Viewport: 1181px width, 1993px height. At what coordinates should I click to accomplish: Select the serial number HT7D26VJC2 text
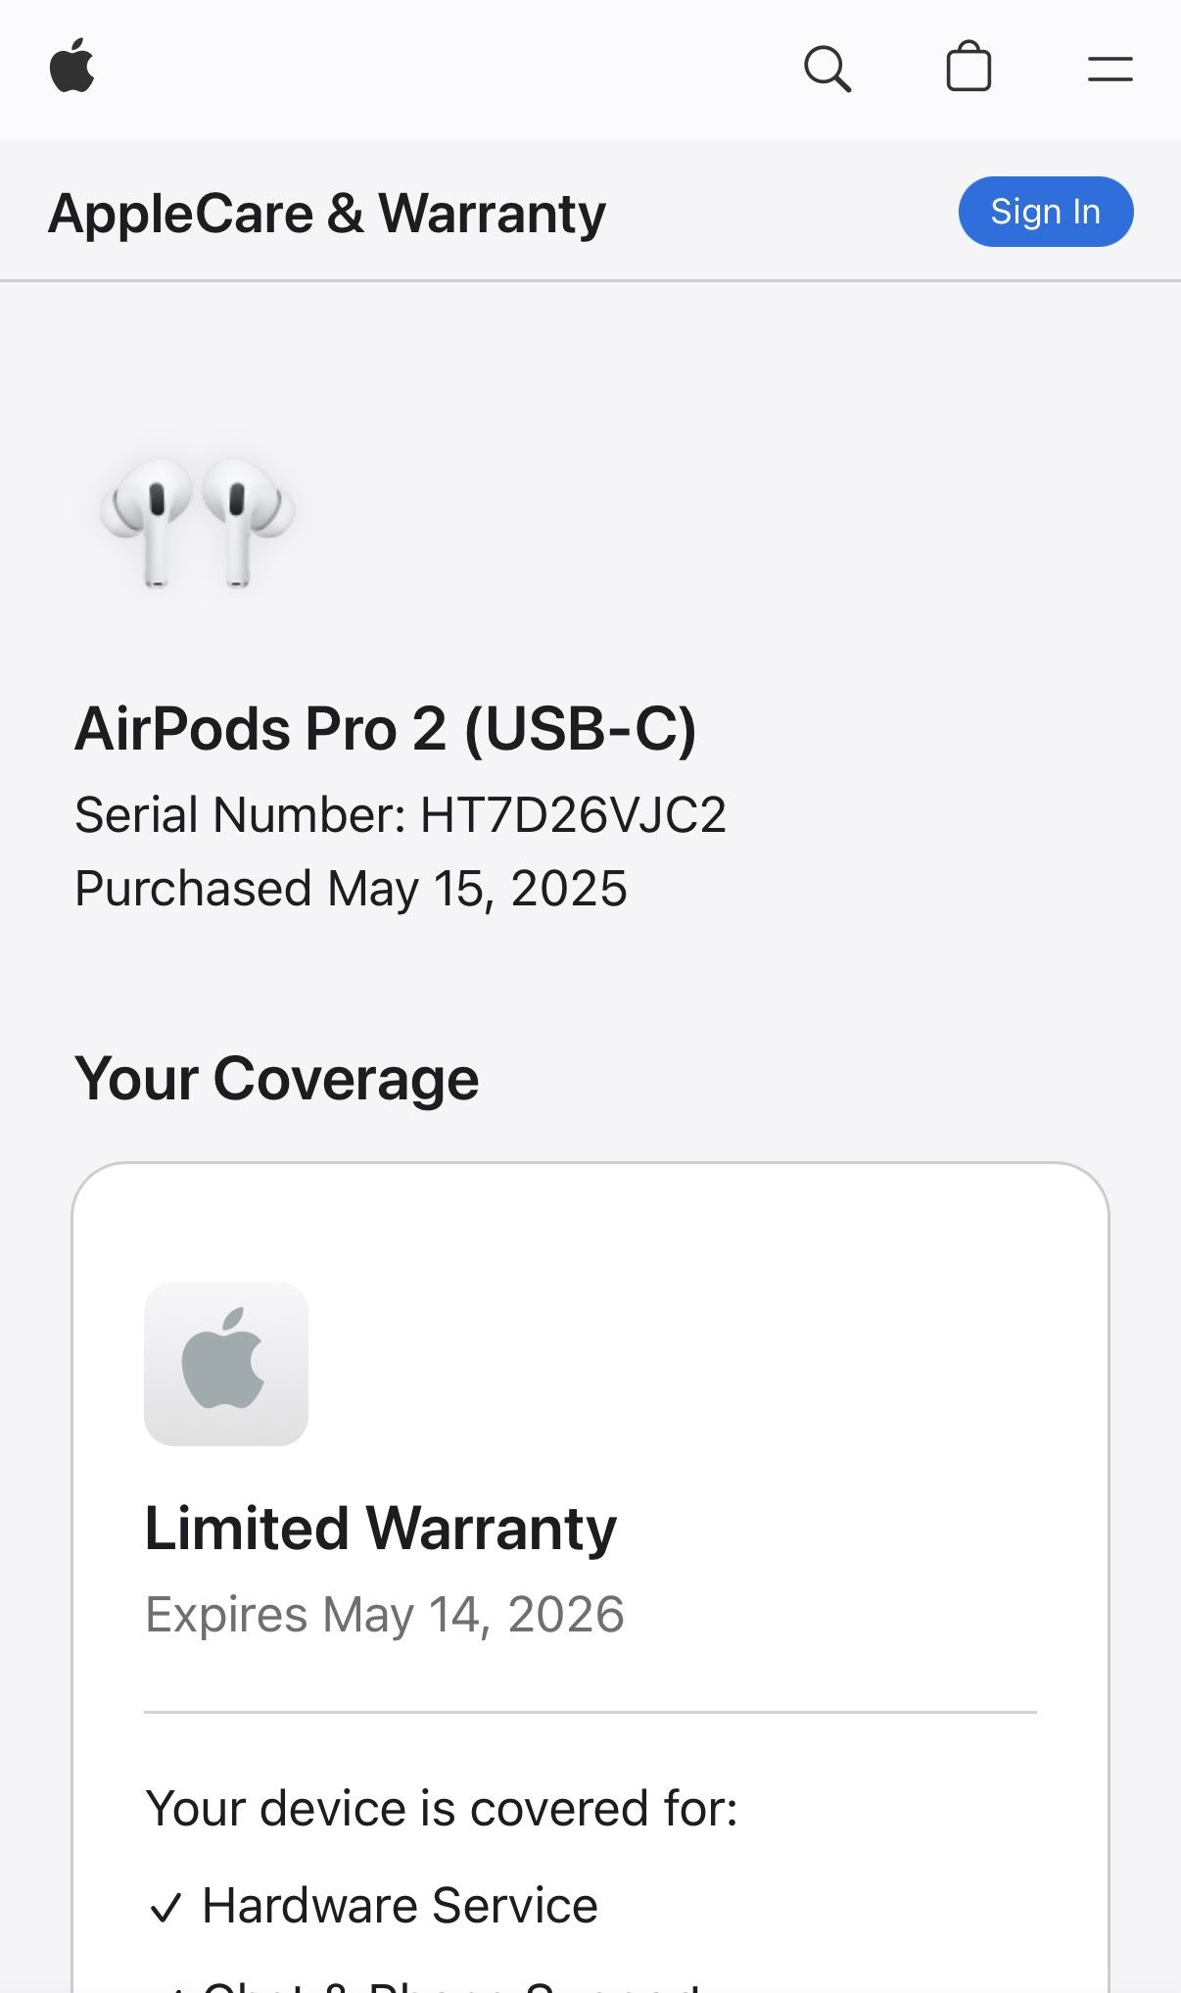click(574, 815)
